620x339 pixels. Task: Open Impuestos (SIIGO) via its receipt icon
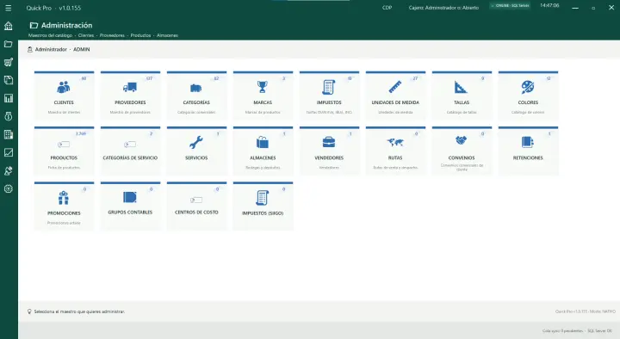[263, 198]
